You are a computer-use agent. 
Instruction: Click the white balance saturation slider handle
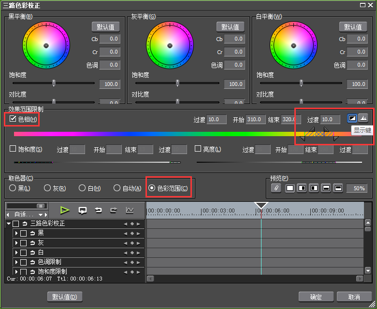click(x=301, y=83)
